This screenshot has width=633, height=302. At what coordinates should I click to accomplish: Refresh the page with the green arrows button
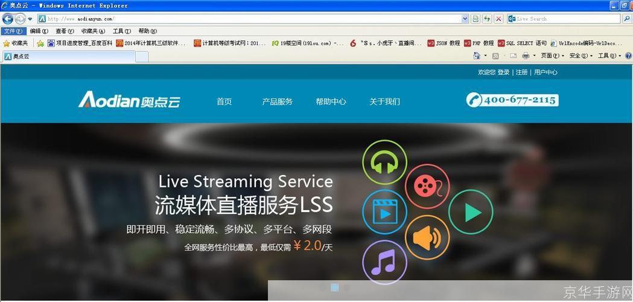(x=487, y=19)
